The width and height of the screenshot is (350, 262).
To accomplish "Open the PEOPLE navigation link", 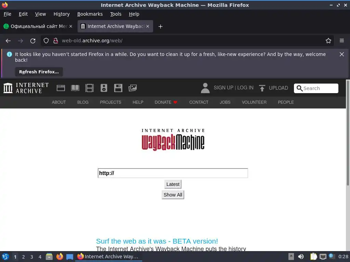I will [286, 102].
